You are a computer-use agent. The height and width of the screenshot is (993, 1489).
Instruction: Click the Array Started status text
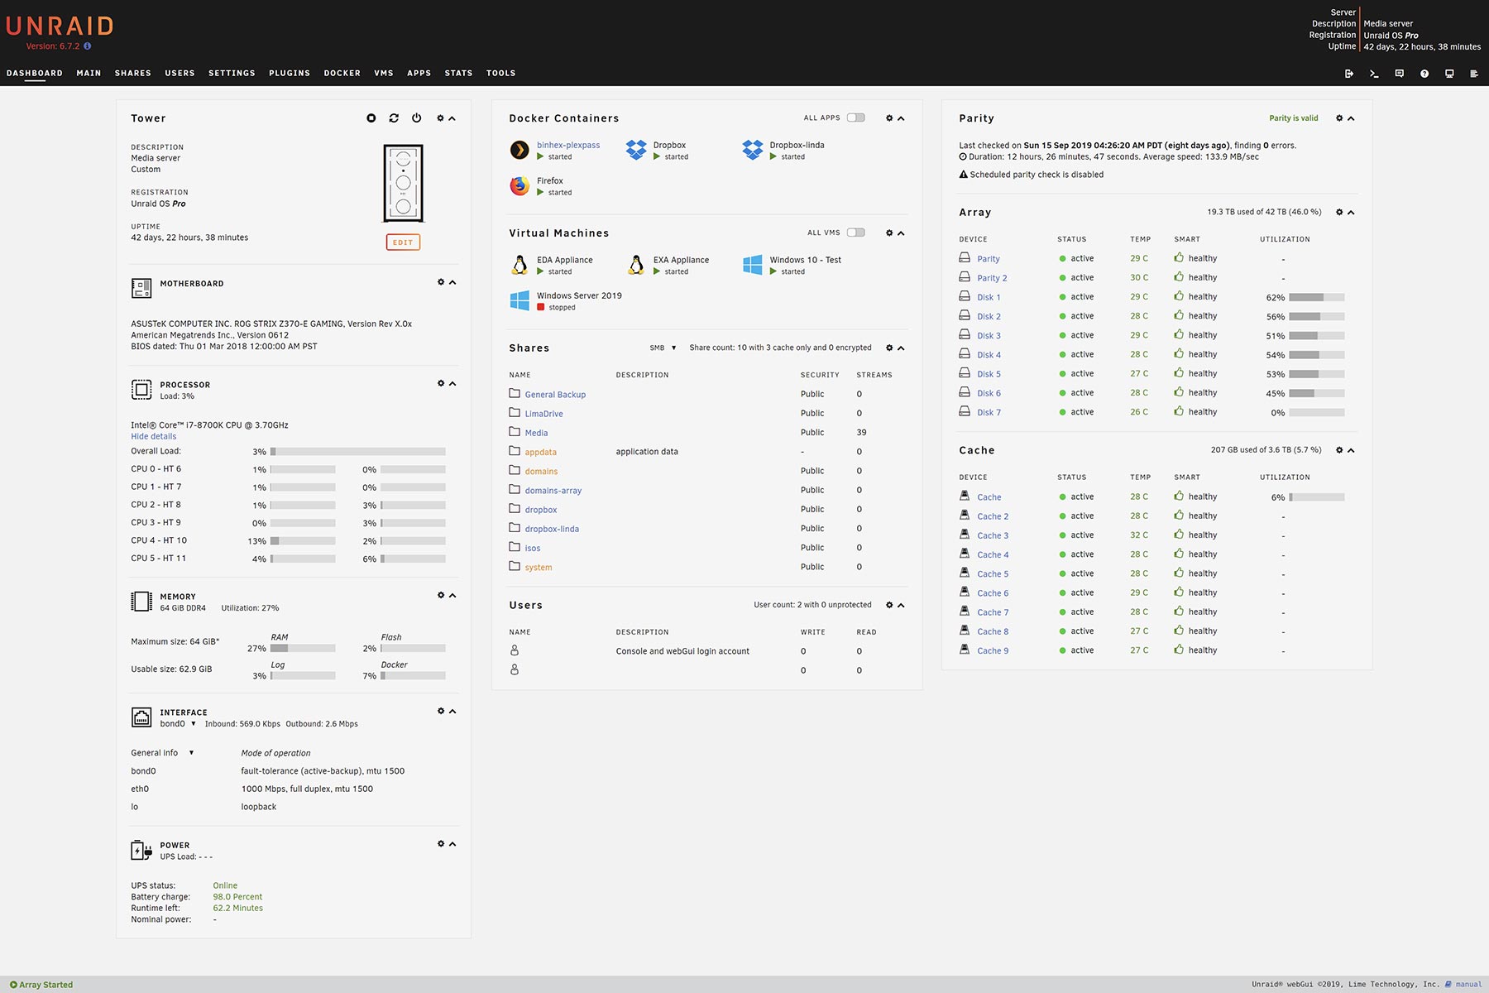(x=45, y=985)
